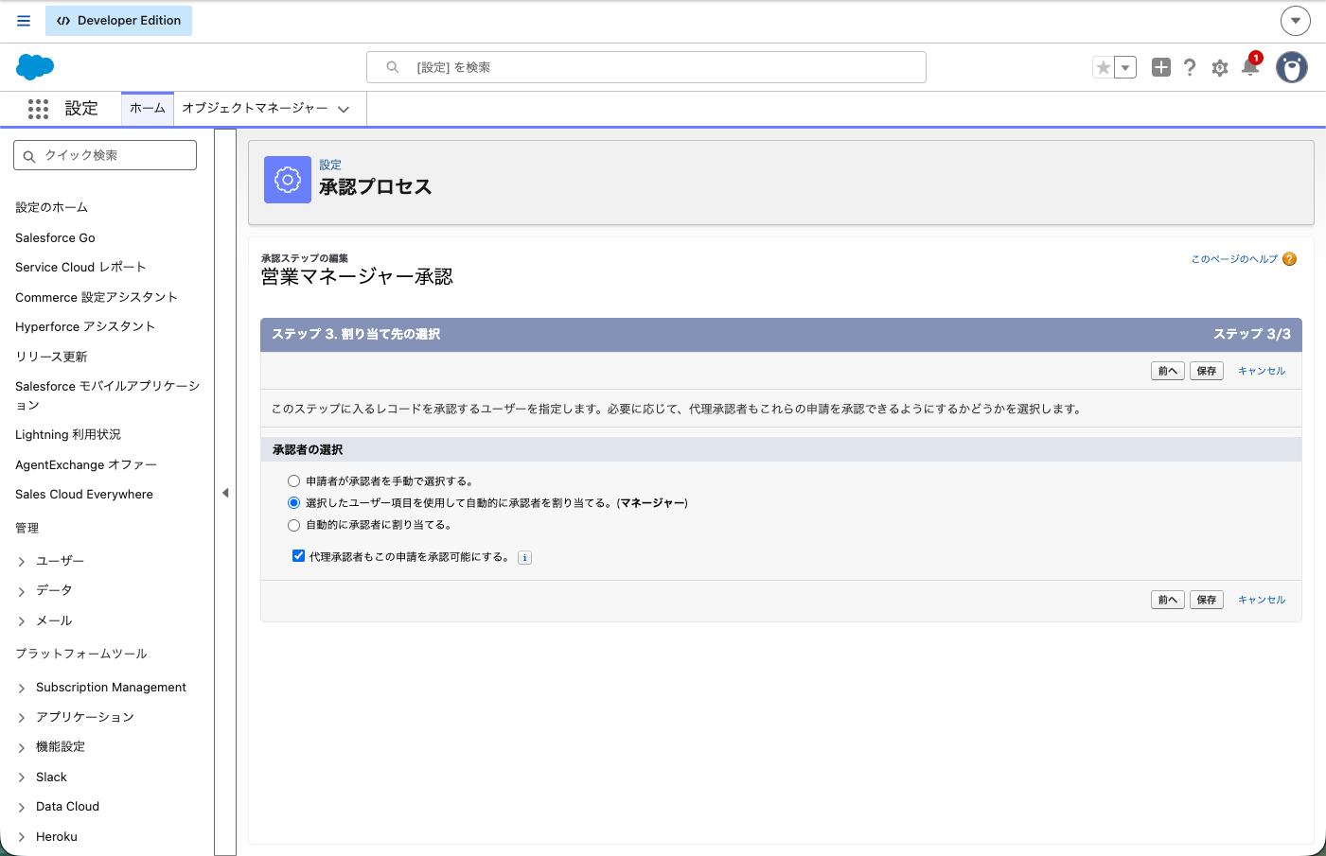Click the info icon beside 代理承認者 checkbox
The image size is (1326, 856).
point(525,558)
